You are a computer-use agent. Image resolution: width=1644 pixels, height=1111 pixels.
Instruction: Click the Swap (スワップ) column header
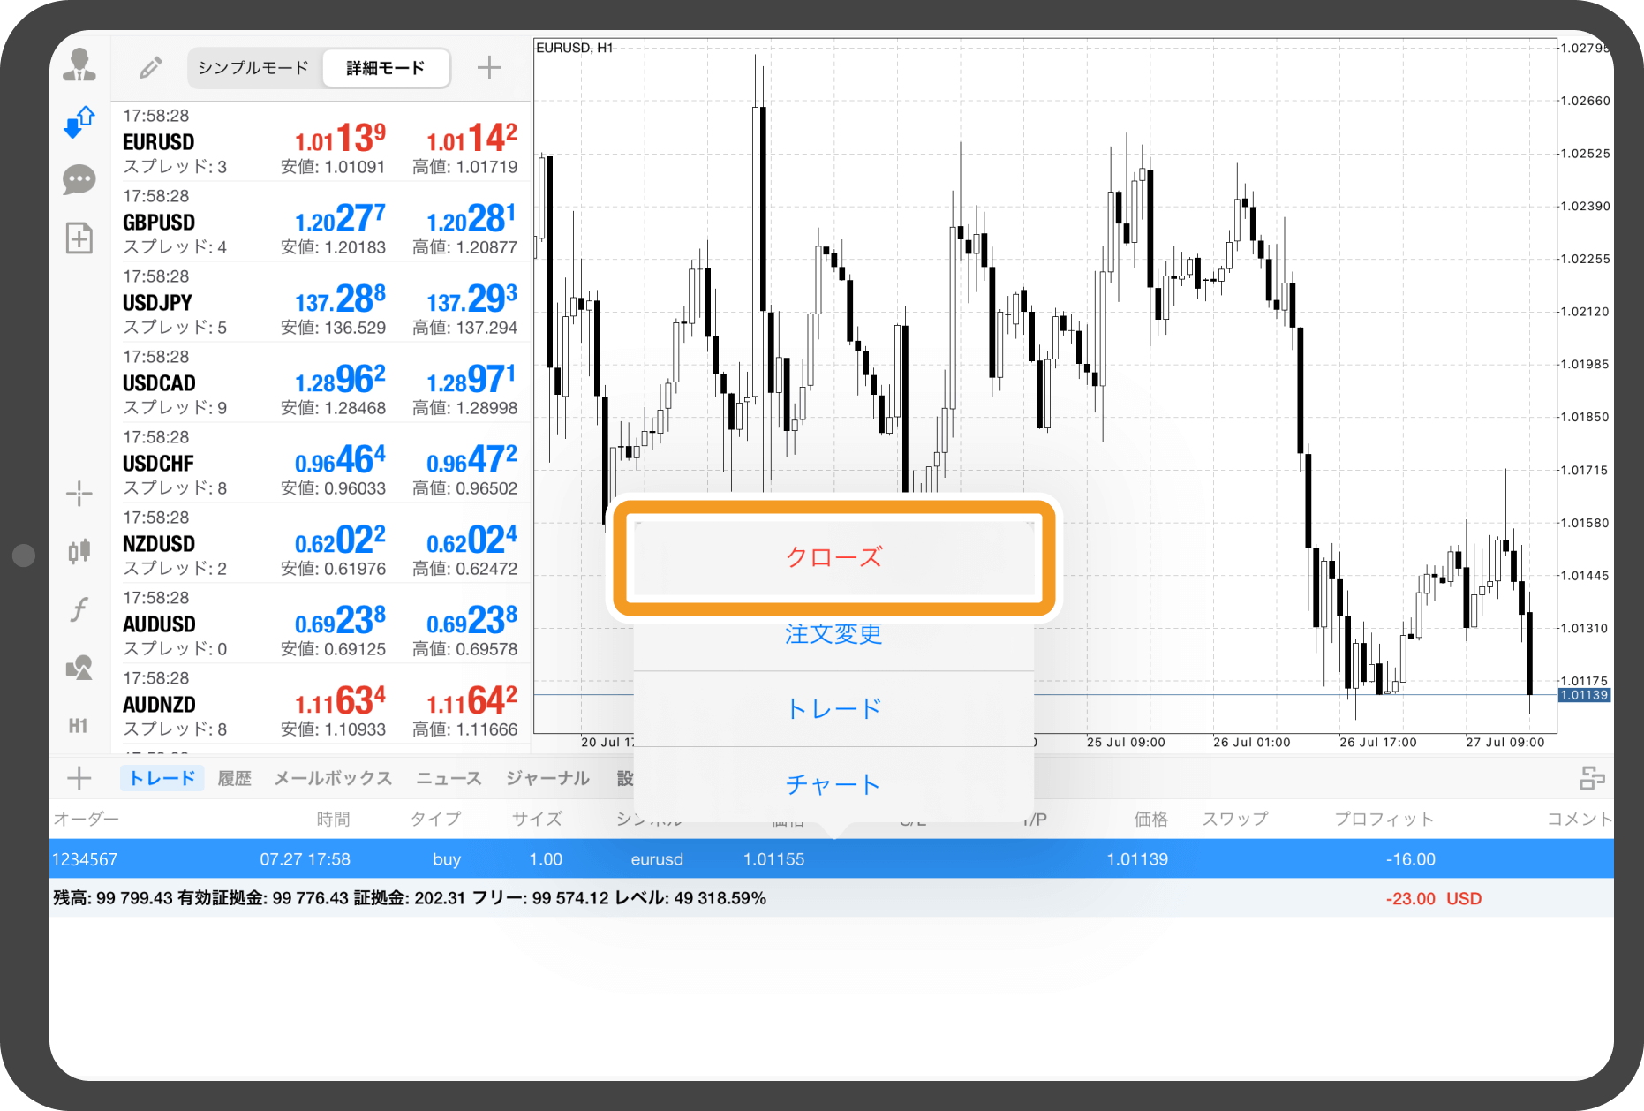[x=1234, y=819]
